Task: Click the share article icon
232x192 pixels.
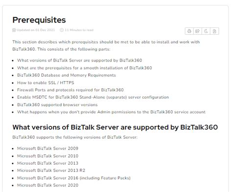Action: [x=198, y=31]
